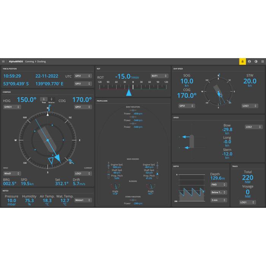Image resolution: width=266 pixels, height=266 pixels.
Task: Open the GYRO1 heading source dropdown
Action: (x=13, y=107)
